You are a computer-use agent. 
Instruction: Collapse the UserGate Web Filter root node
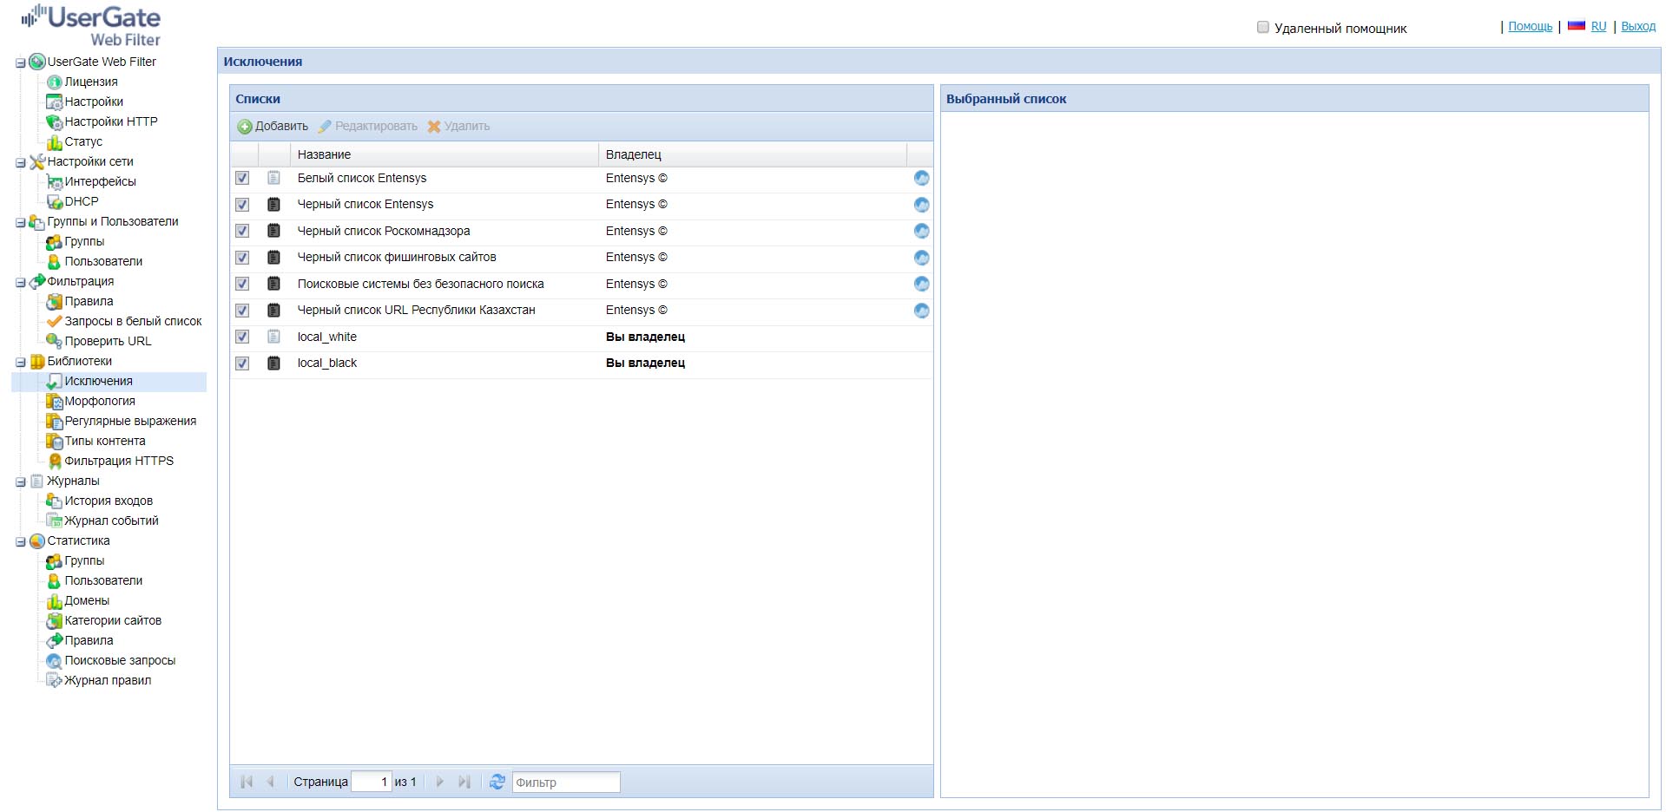click(x=21, y=62)
